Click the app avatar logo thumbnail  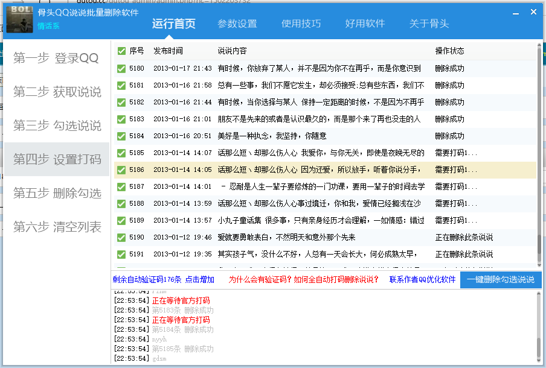coord(19,19)
